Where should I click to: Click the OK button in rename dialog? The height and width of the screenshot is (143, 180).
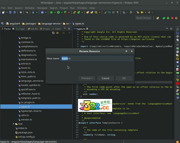tap(124, 78)
